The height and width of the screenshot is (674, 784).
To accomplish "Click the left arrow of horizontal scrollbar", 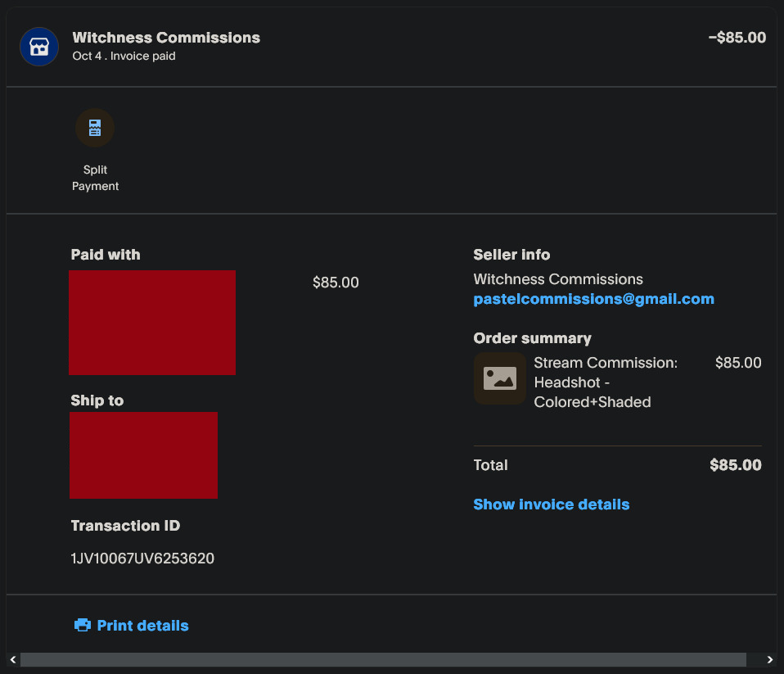I will point(11,659).
